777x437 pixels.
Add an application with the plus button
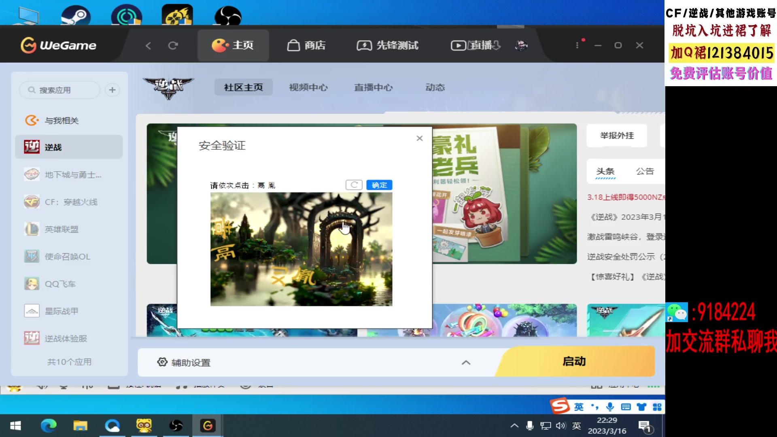point(113,90)
